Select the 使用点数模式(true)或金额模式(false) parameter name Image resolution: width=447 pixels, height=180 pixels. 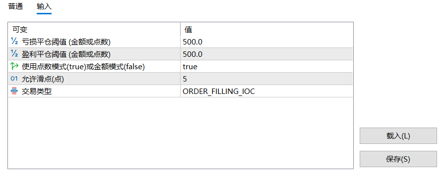[83, 67]
